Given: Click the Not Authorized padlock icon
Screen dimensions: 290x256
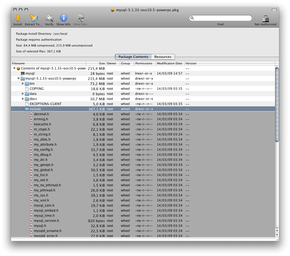Looking at the screenshot, I should 266,18.
